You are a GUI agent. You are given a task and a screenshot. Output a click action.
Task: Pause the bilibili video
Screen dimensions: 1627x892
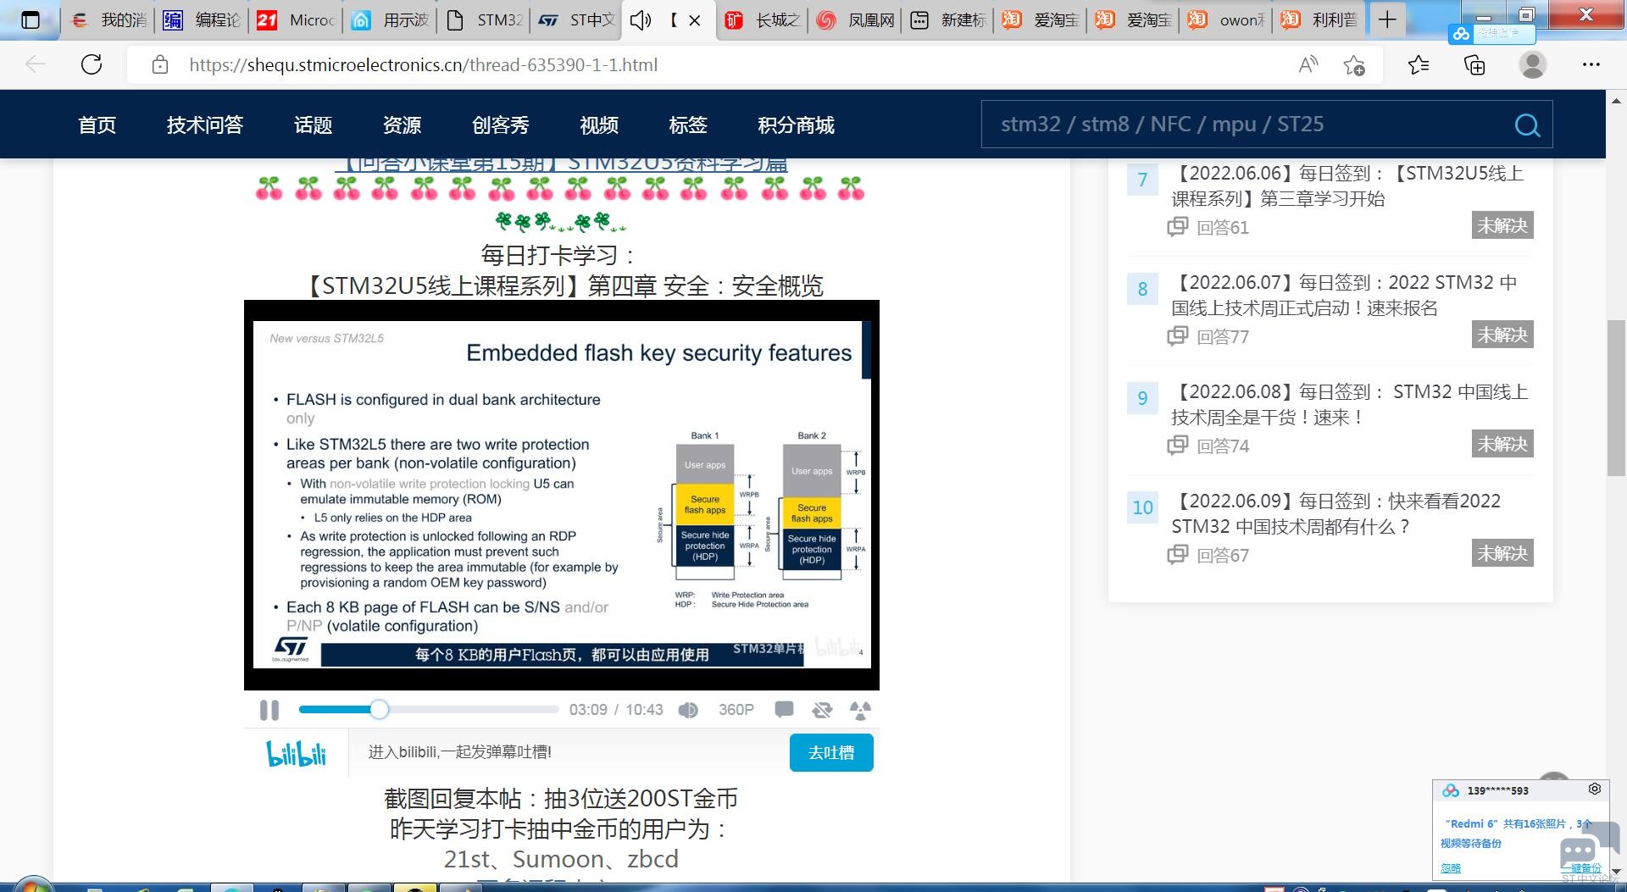point(269,710)
